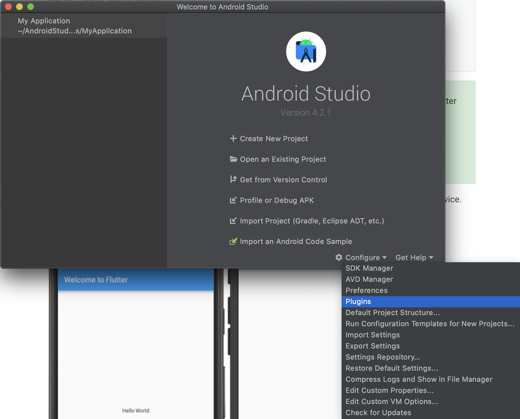Screen dimensions: 520x419
Task: Open recent project My Application
Action: coord(84,26)
